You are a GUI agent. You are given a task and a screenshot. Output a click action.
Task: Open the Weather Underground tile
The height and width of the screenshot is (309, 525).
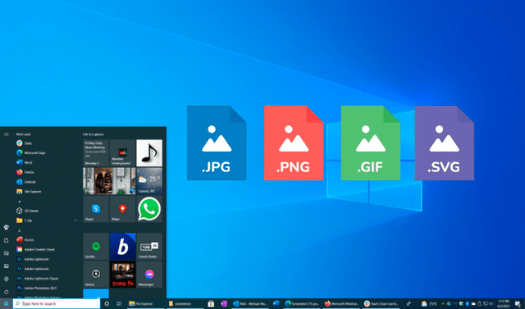(122, 152)
